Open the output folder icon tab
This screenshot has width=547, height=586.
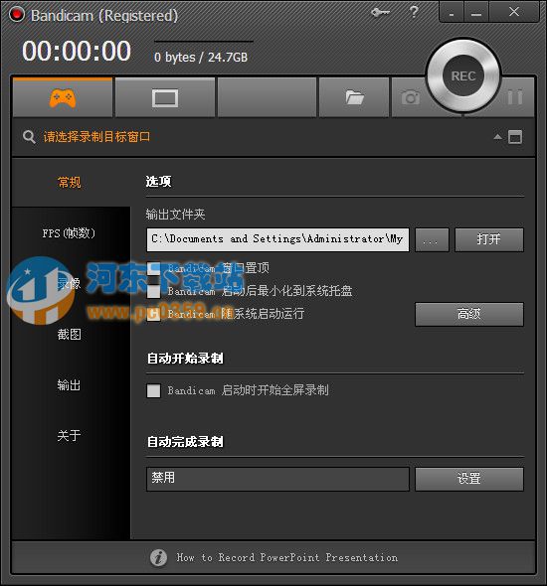pyautogui.click(x=354, y=98)
